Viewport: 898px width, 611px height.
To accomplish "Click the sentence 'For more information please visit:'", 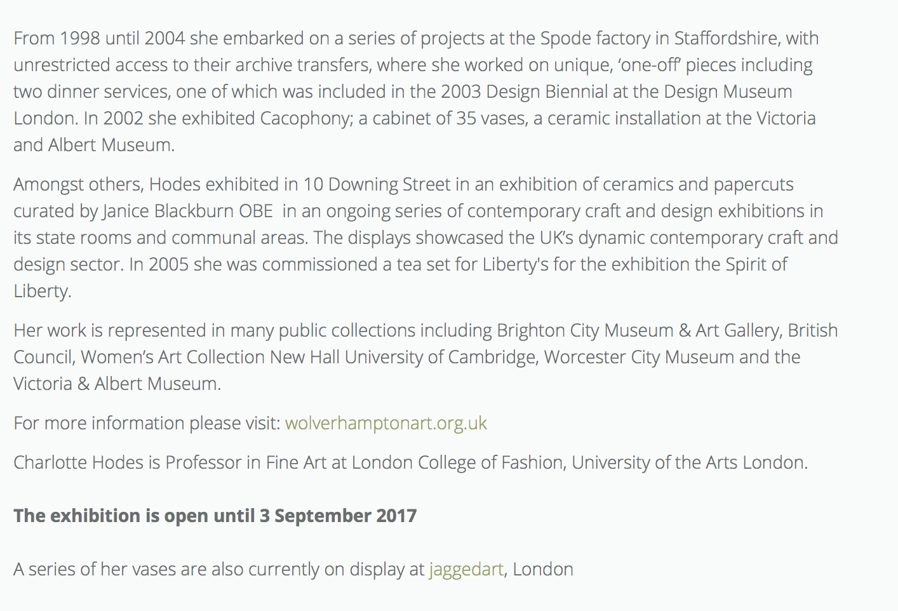I will (x=147, y=424).
